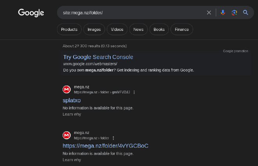Click Learn why under the 4vYGCBoC result

click(x=72, y=160)
